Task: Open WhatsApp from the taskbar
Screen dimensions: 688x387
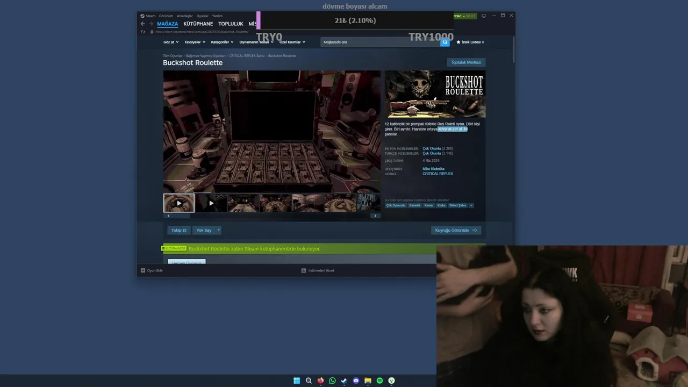Action: click(x=332, y=381)
